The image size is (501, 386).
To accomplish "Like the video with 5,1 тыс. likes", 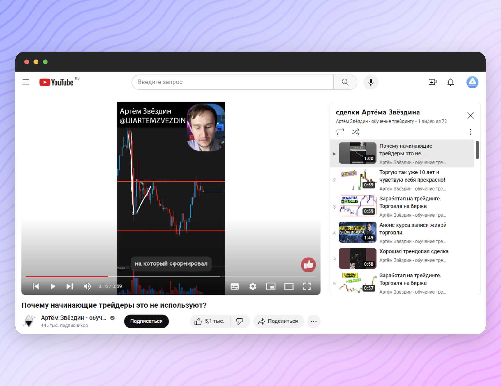I will click(x=210, y=321).
